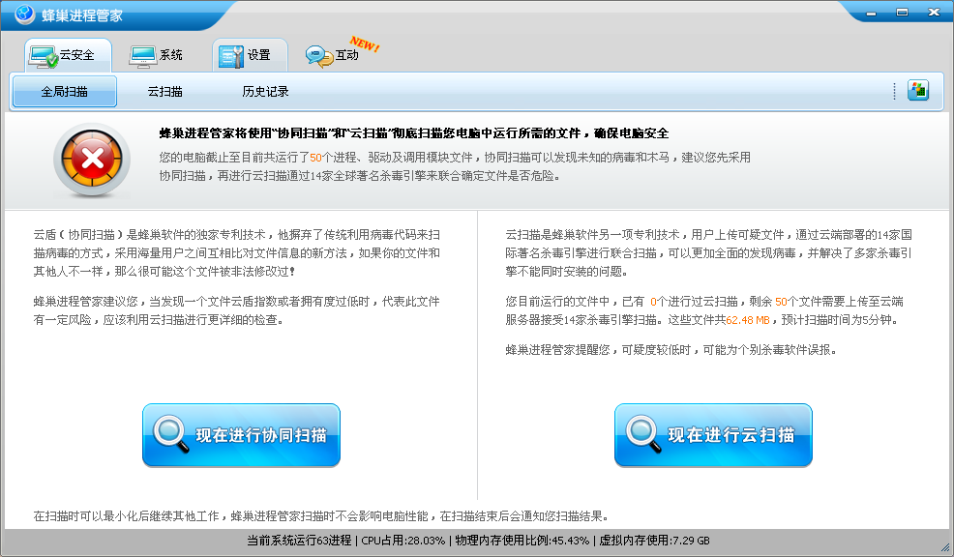Click the 蜂巢进程管家 app logo icon
954x557 pixels.
point(25,14)
